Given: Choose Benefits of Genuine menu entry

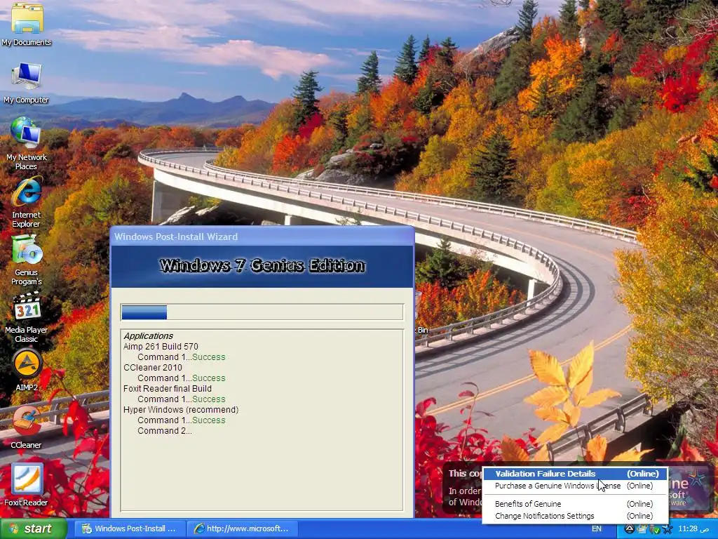Looking at the screenshot, I should click(575, 504).
